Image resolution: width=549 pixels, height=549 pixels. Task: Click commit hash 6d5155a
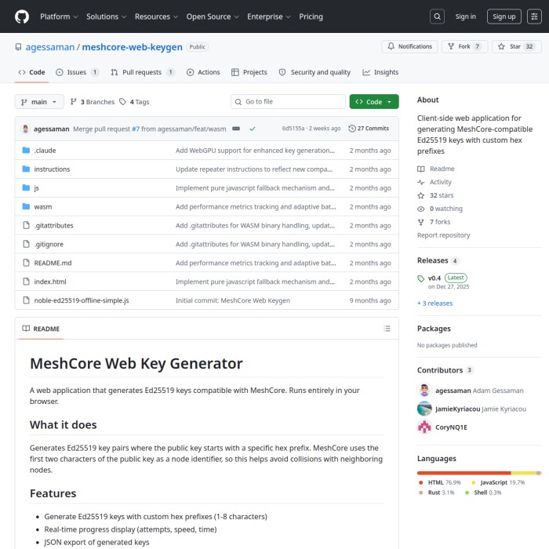(x=293, y=129)
